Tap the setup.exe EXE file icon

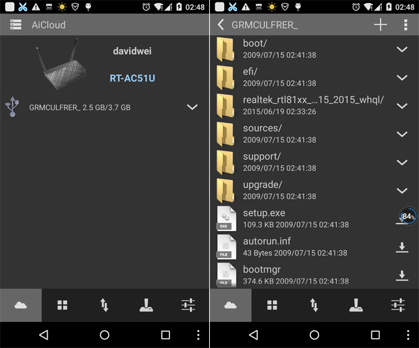pos(226,219)
